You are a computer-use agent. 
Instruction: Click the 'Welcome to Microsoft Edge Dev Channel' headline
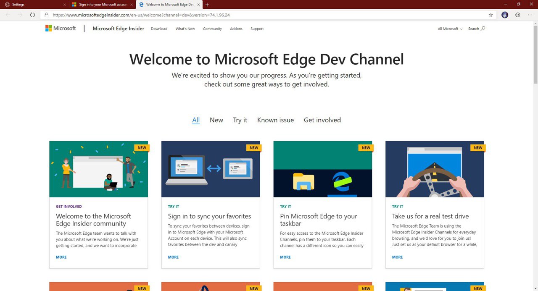(x=266, y=59)
